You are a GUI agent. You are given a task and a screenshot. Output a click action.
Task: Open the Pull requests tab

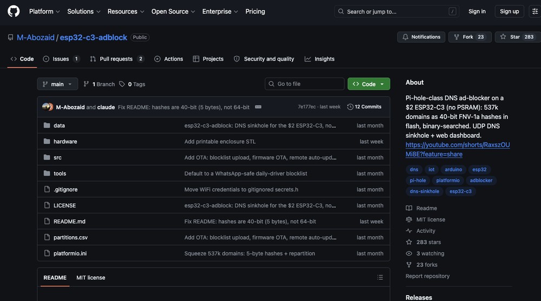pyautogui.click(x=117, y=59)
